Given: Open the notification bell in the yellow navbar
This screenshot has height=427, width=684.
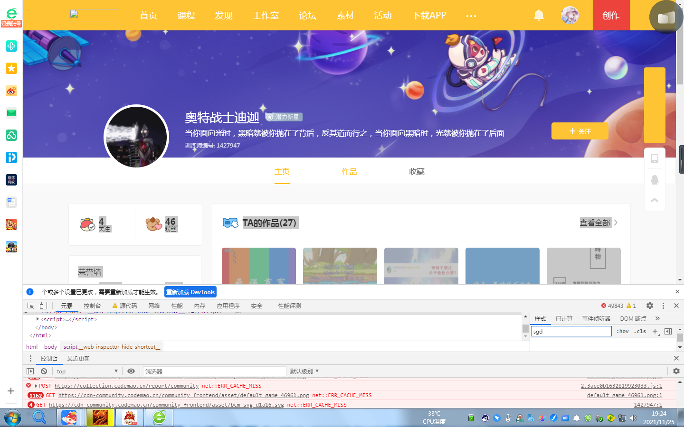Looking at the screenshot, I should 539,15.
